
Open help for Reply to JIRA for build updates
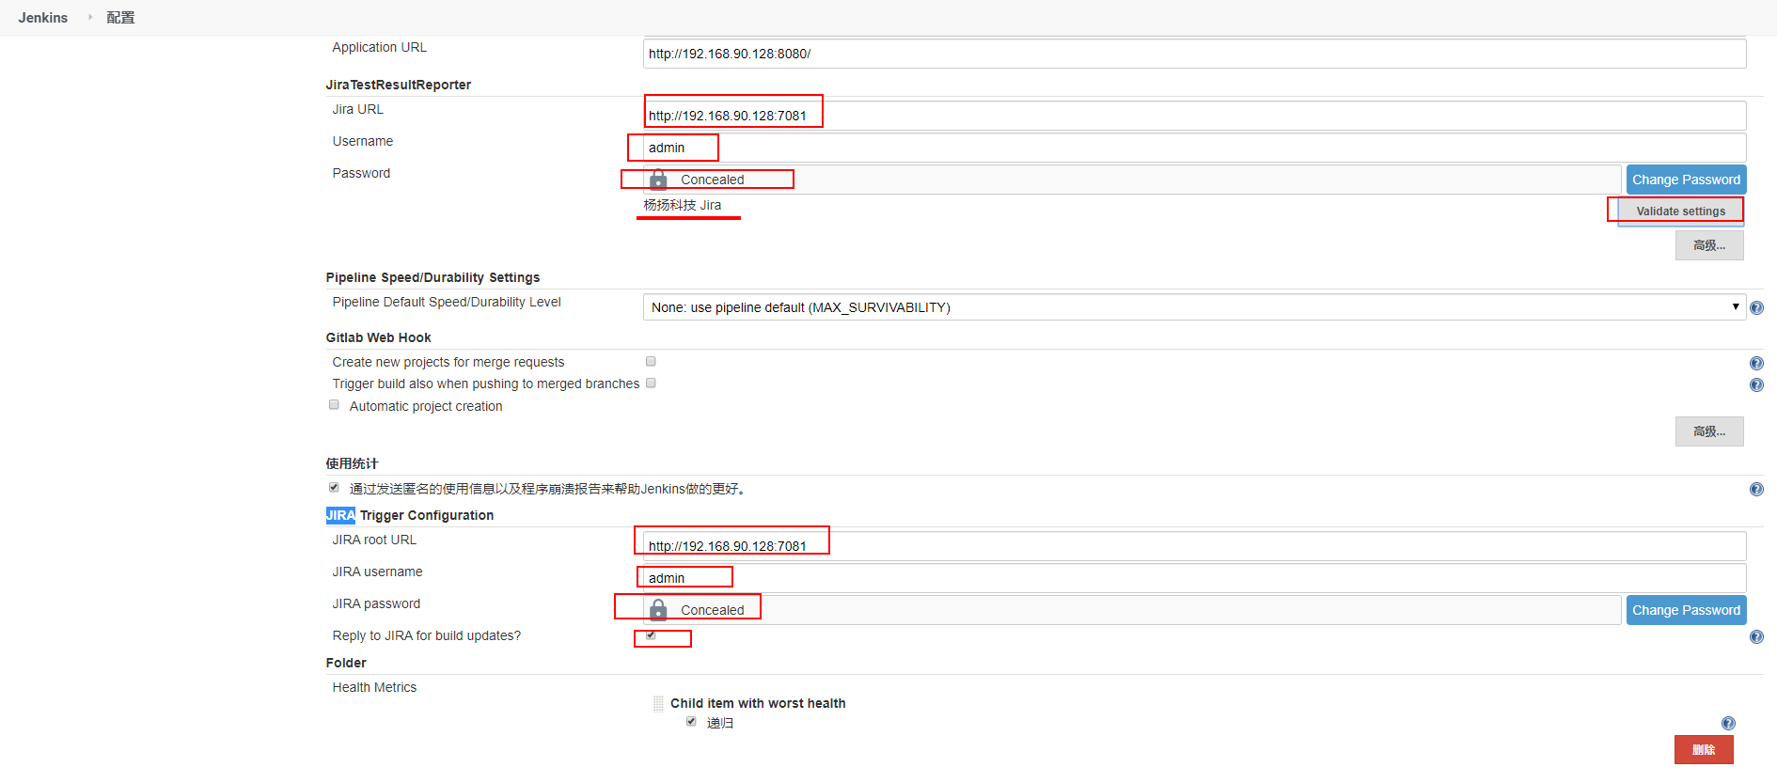(x=1756, y=637)
